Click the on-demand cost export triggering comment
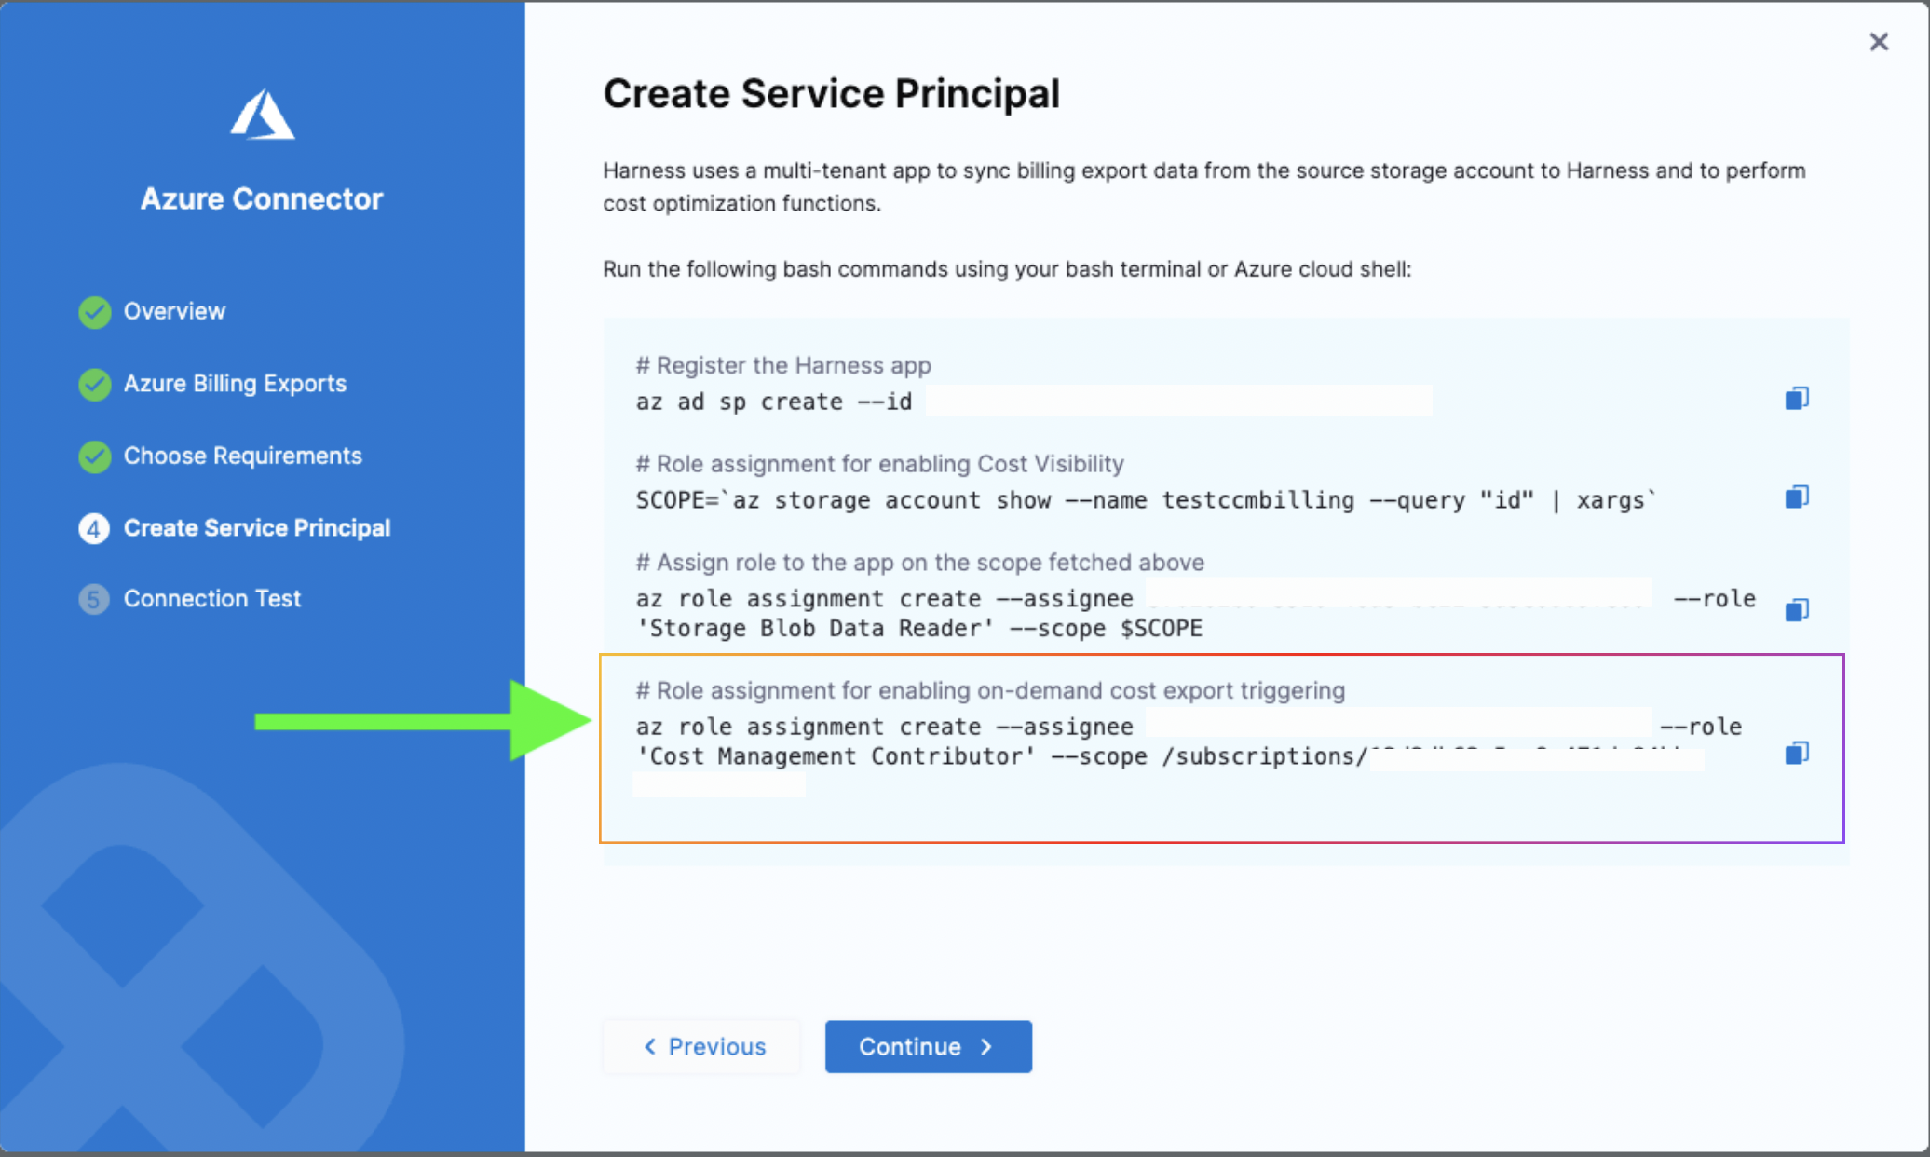The width and height of the screenshot is (1930, 1157). click(x=990, y=690)
